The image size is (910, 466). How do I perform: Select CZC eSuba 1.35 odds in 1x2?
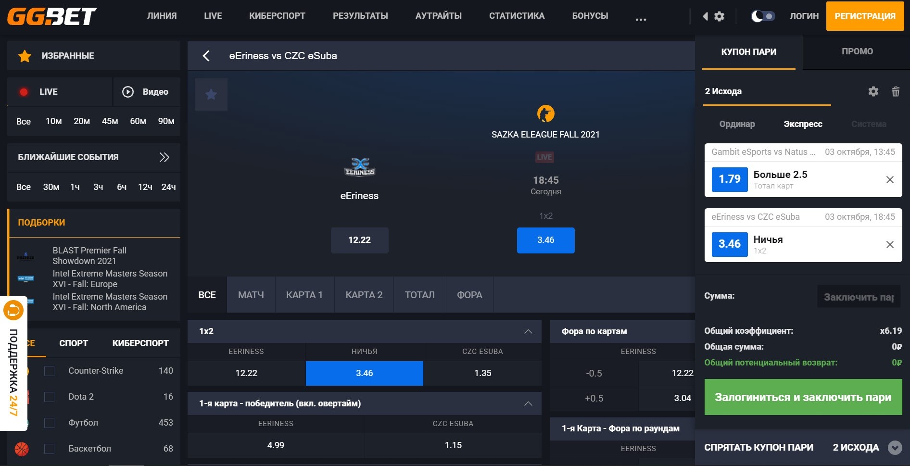pyautogui.click(x=482, y=373)
